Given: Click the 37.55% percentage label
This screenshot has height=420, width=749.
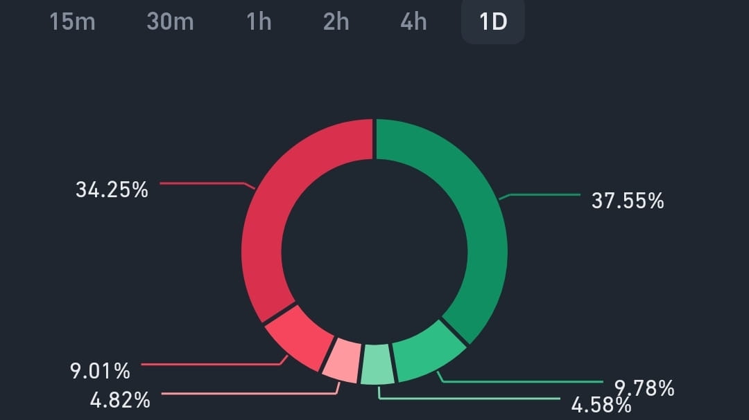Looking at the screenshot, I should 627,202.
